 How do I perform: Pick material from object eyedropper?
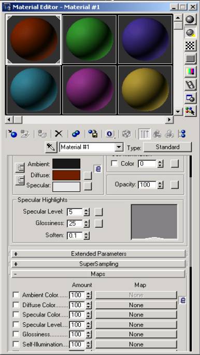[51, 148]
